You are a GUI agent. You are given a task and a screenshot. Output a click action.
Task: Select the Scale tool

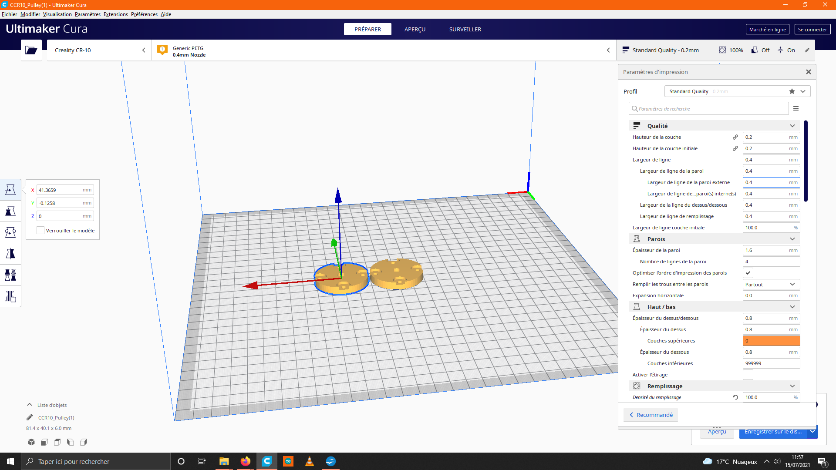10,211
